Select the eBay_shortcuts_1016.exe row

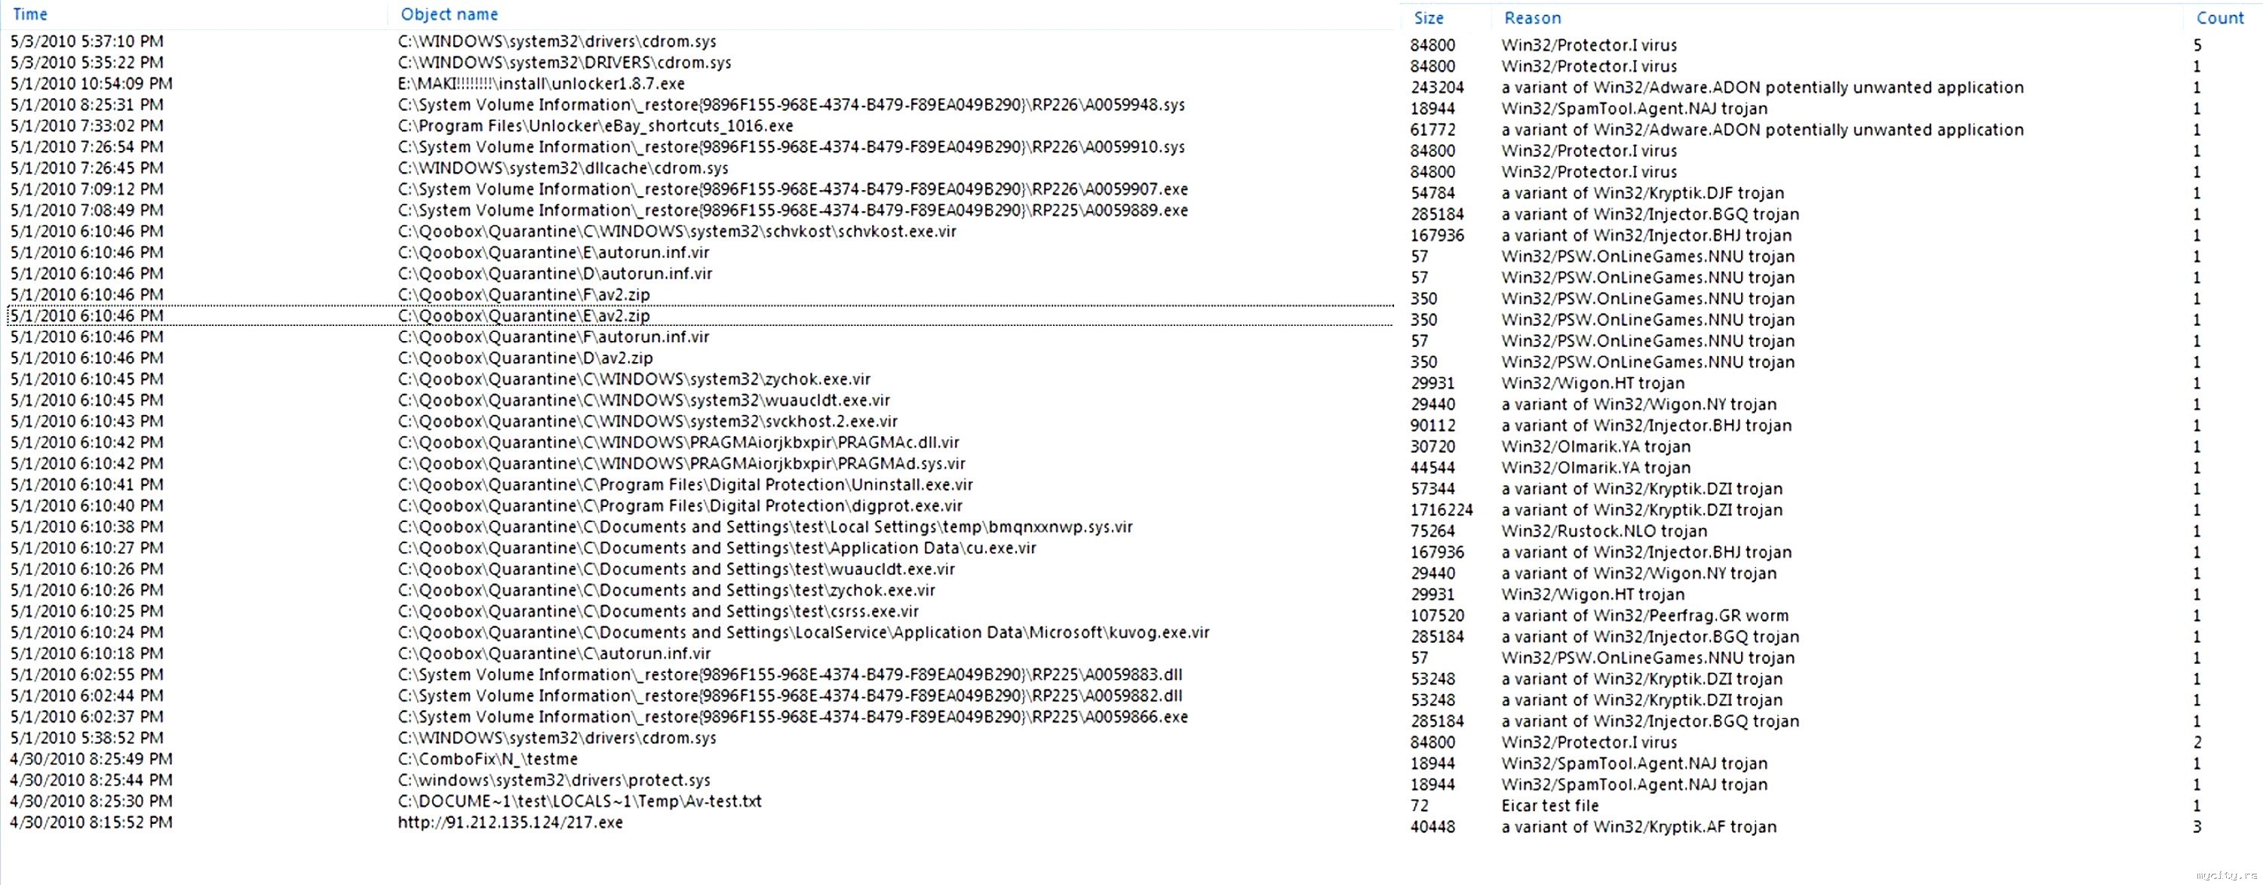point(700,126)
